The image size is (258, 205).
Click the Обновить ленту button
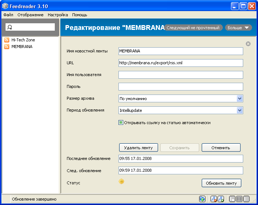[x=221, y=183]
